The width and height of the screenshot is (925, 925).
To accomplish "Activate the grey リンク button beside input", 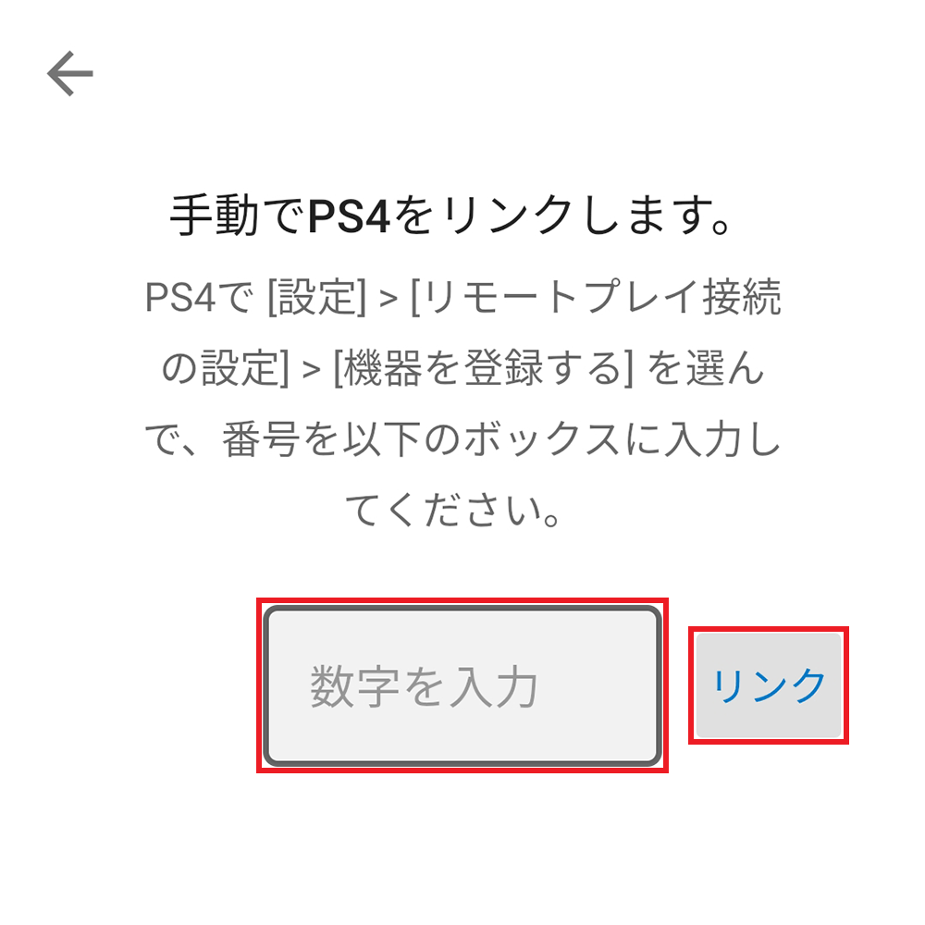I will [768, 684].
